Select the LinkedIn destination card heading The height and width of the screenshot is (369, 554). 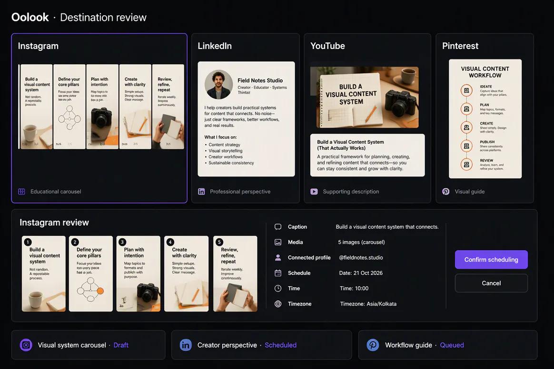[x=215, y=46]
